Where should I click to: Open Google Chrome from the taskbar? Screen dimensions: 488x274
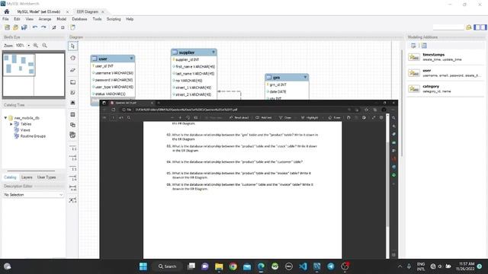pyautogui.click(x=233, y=266)
